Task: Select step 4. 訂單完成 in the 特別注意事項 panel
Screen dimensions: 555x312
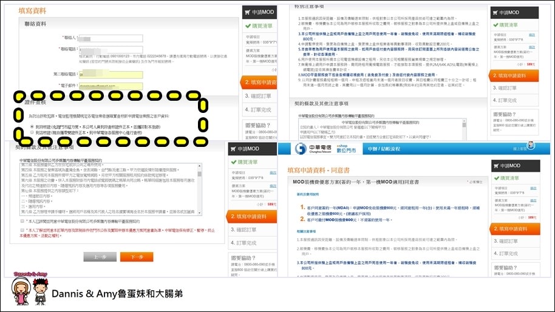Action: [x=515, y=100]
